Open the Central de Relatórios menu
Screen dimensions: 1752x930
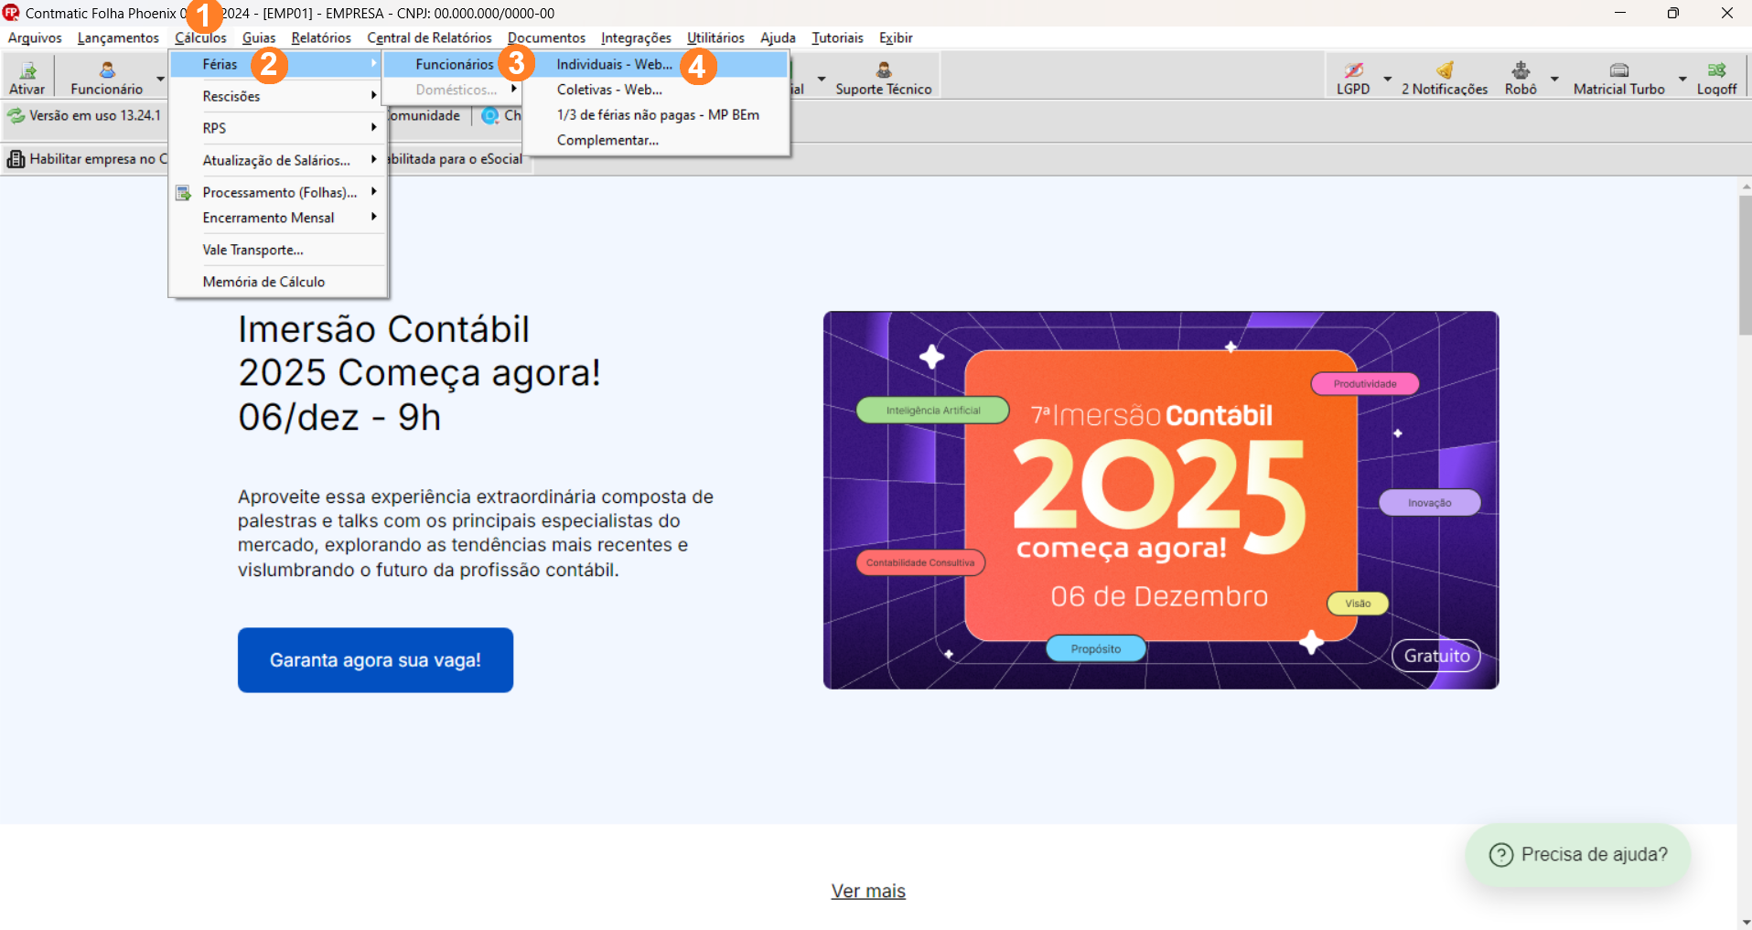(x=429, y=37)
